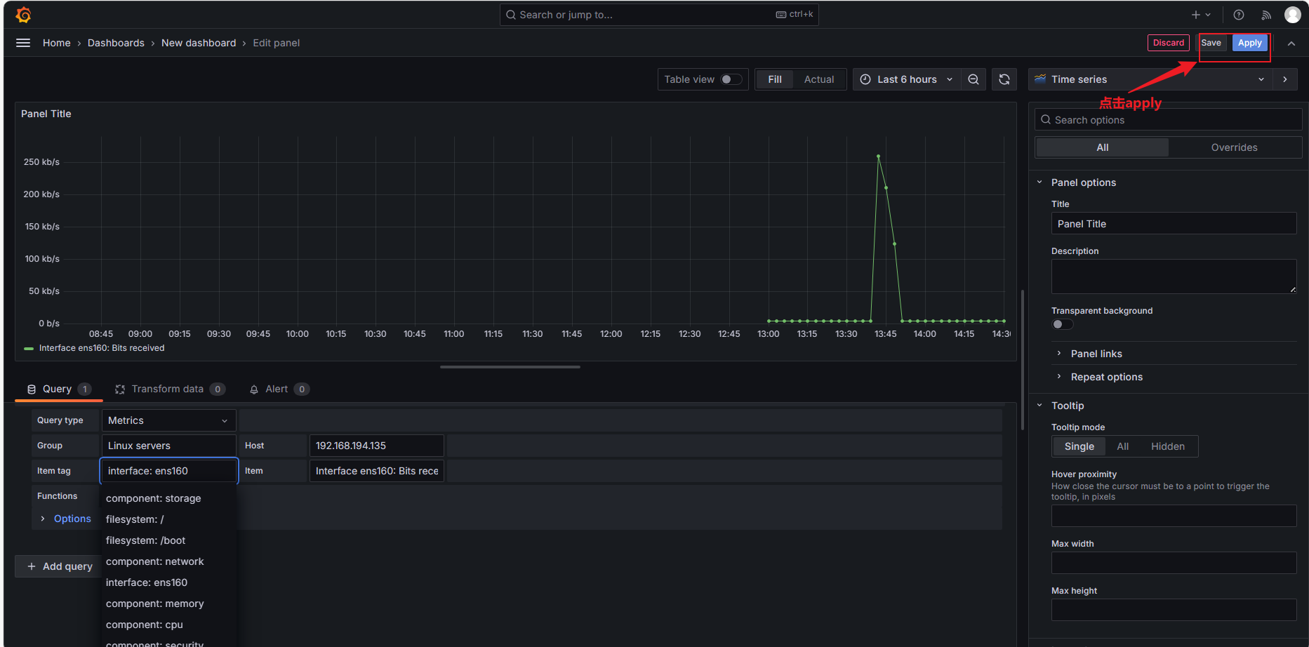This screenshot has width=1309, height=647.
Task: Set tooltip mode to Single
Action: pyautogui.click(x=1079, y=446)
